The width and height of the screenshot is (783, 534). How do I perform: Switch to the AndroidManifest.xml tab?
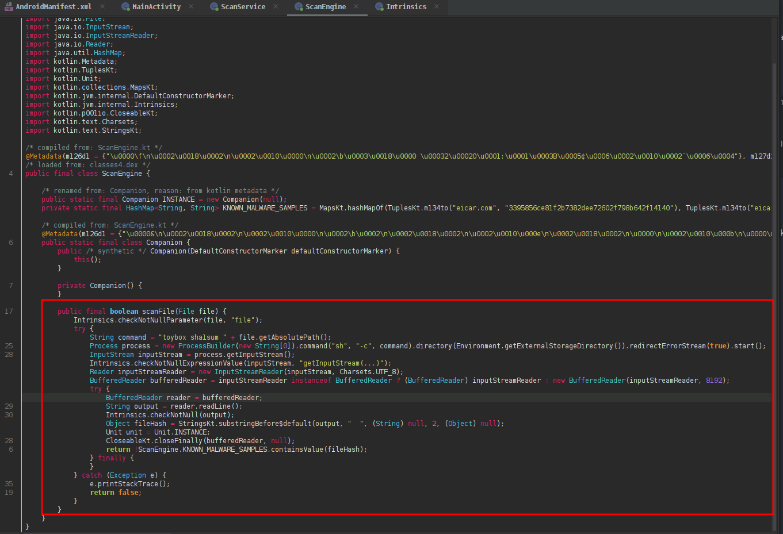pyautogui.click(x=54, y=7)
